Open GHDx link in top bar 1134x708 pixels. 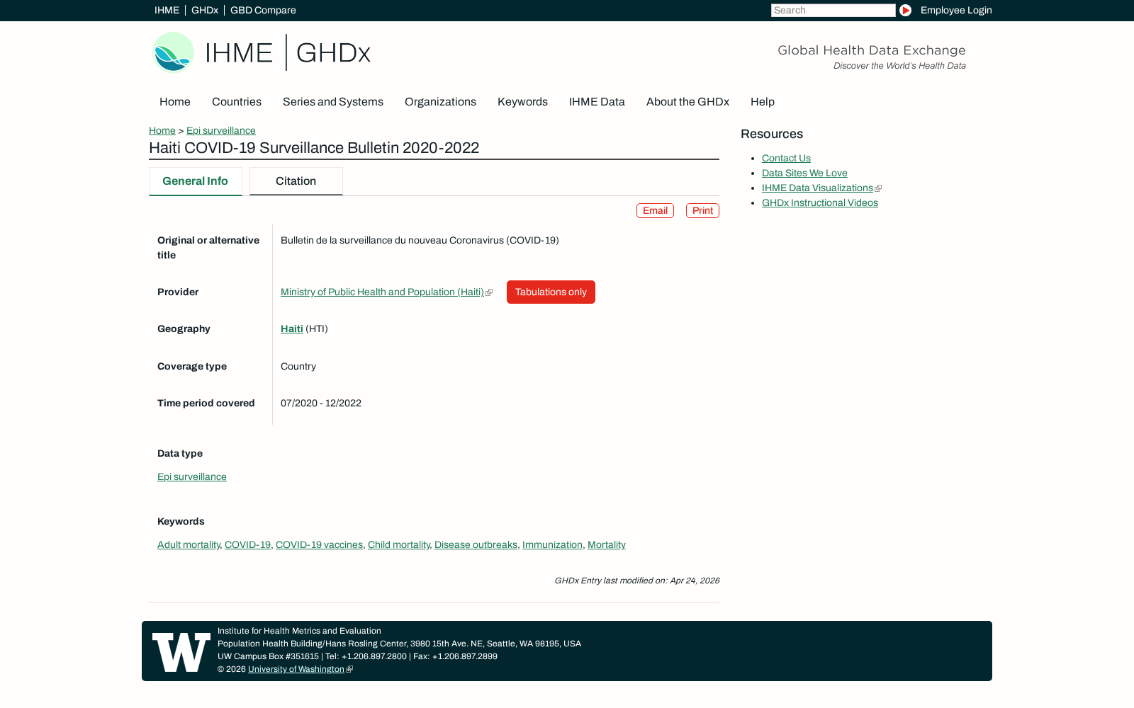[205, 10]
